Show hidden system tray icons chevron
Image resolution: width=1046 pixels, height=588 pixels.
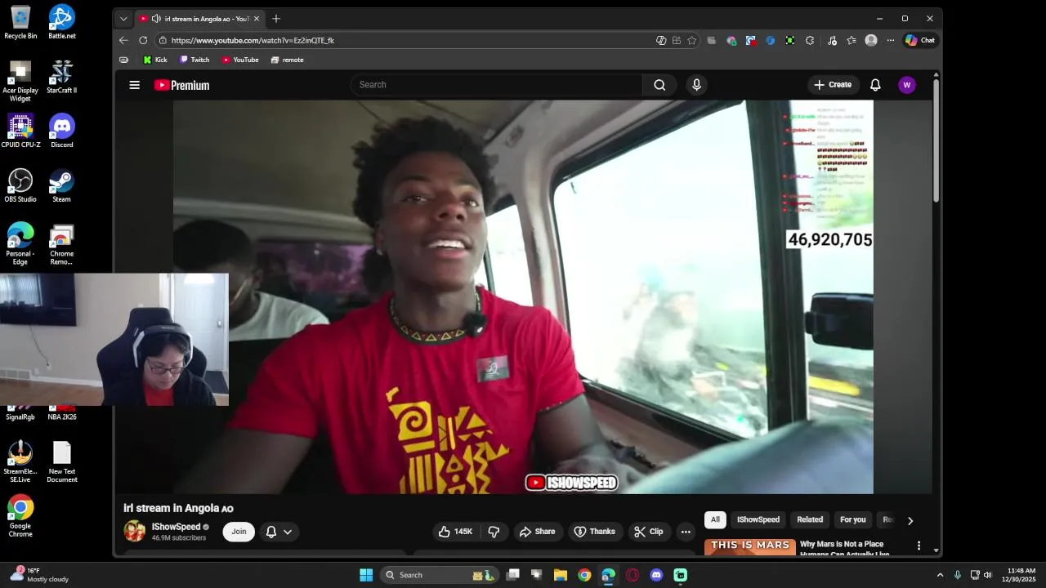click(x=940, y=575)
